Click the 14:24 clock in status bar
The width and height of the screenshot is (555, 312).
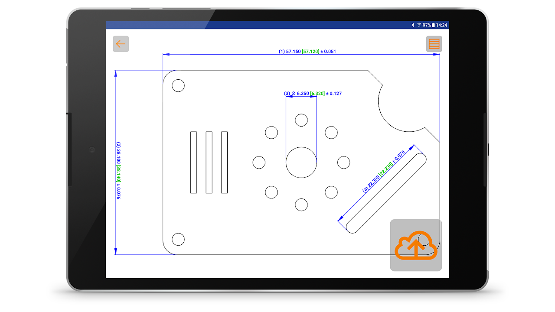pos(441,25)
